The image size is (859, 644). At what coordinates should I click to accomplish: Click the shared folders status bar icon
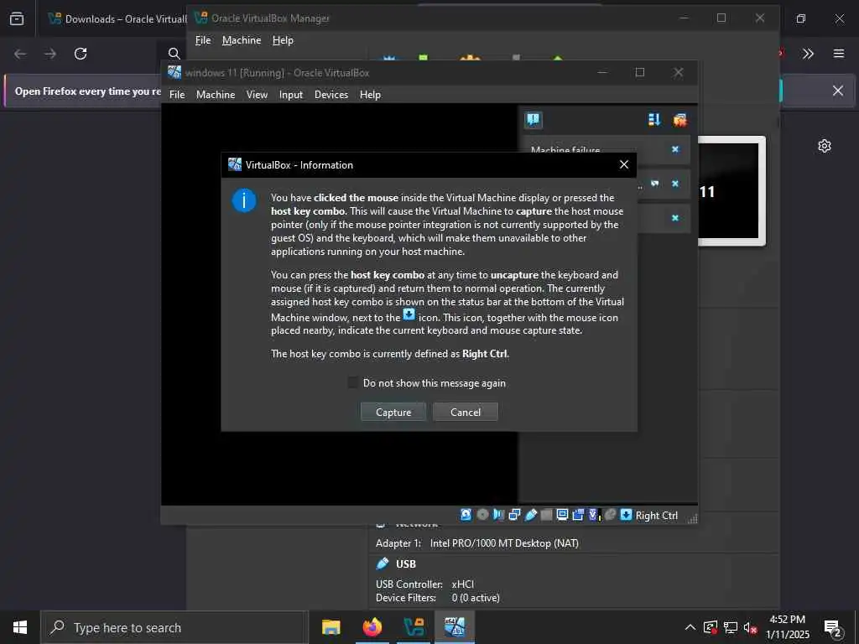tap(546, 515)
